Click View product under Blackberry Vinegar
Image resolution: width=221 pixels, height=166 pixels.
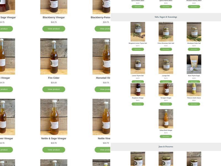(54, 29)
